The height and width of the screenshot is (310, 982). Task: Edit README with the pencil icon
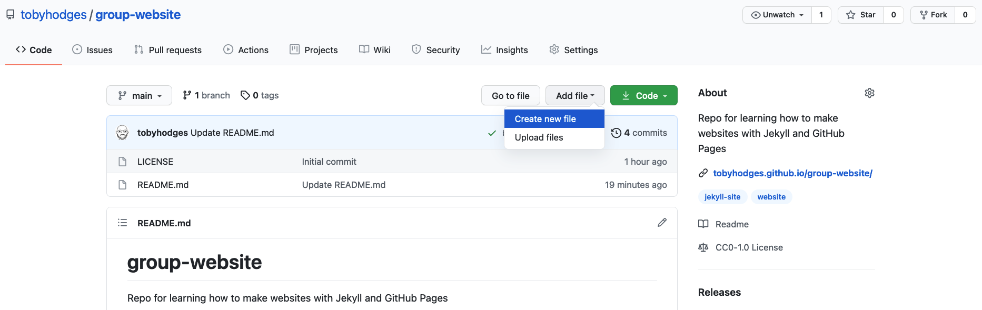pos(662,223)
